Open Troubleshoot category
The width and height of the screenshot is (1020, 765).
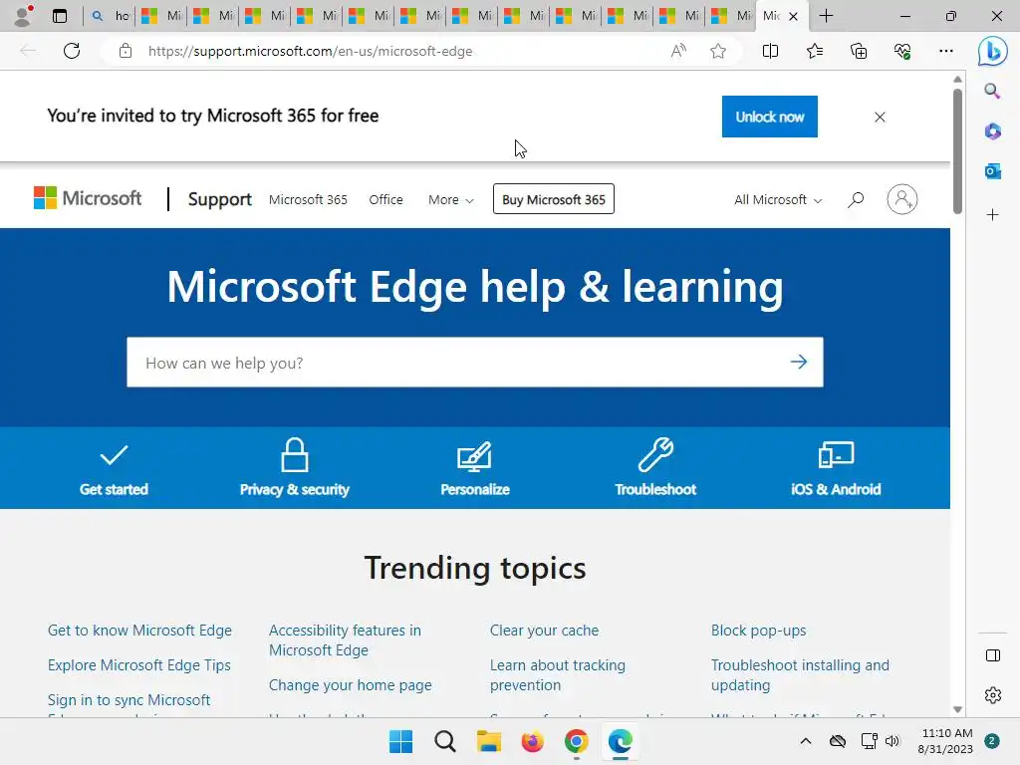point(655,467)
